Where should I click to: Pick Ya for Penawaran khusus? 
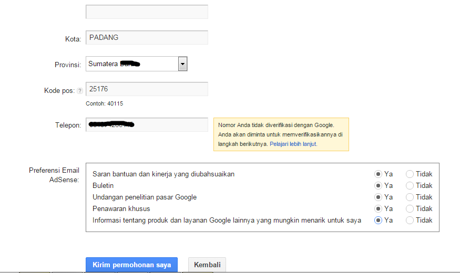[378, 208]
